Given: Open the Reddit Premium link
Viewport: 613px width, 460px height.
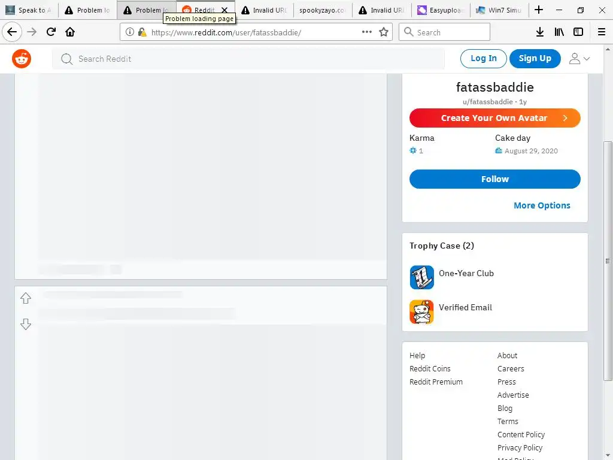Looking at the screenshot, I should 436,382.
